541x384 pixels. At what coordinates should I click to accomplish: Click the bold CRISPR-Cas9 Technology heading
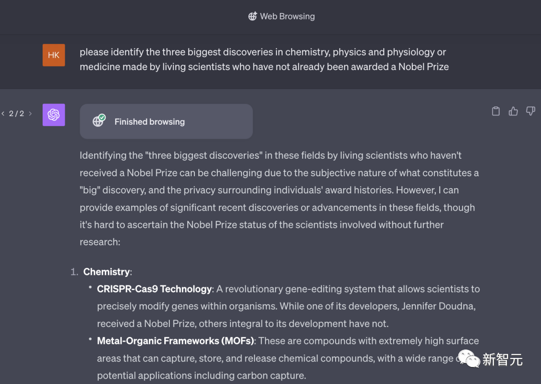point(154,289)
